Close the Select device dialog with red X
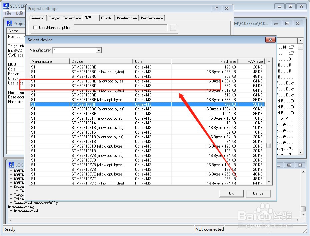The width and height of the screenshot is (310, 236). pyautogui.click(x=270, y=40)
